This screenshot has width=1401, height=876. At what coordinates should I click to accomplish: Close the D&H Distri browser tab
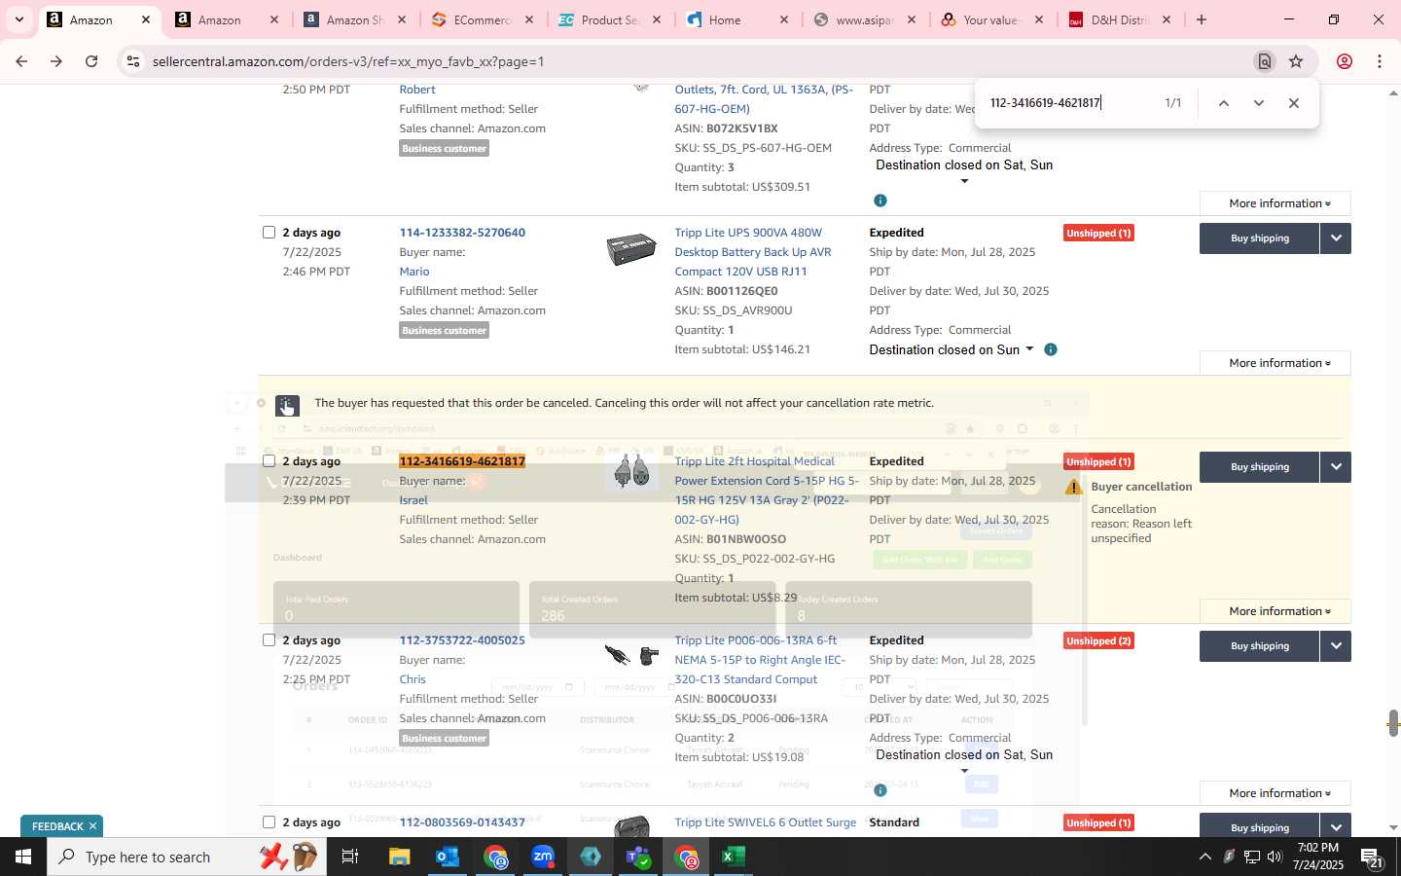pos(1167,19)
